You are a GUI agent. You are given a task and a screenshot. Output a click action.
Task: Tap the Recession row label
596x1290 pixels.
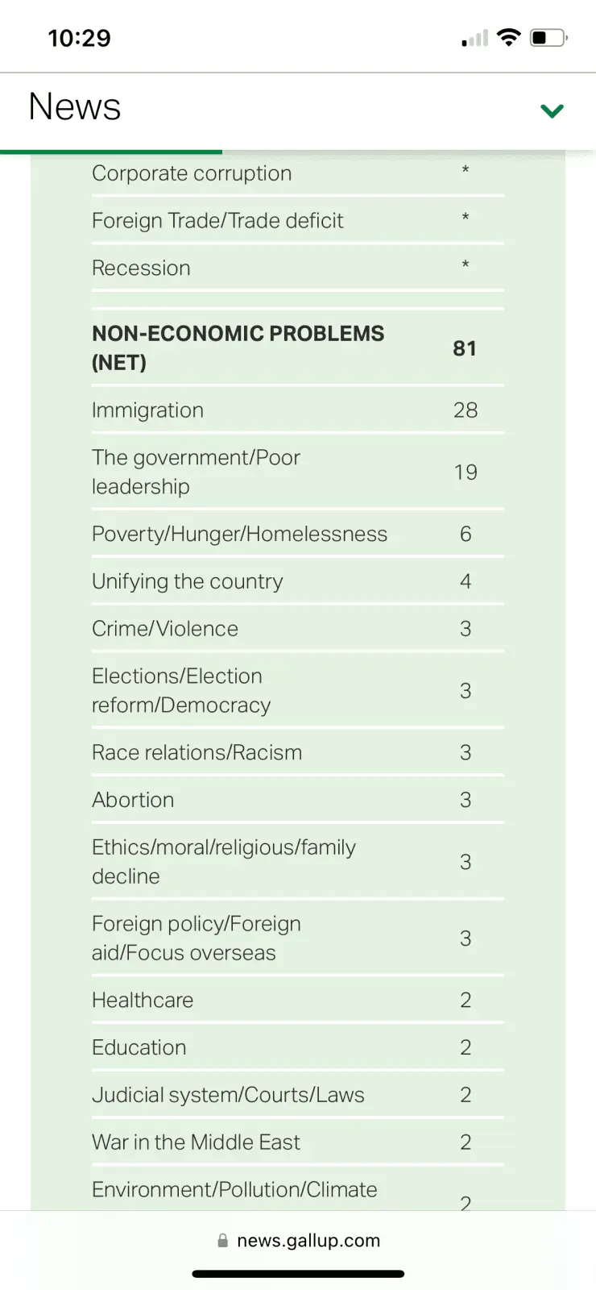point(141,268)
